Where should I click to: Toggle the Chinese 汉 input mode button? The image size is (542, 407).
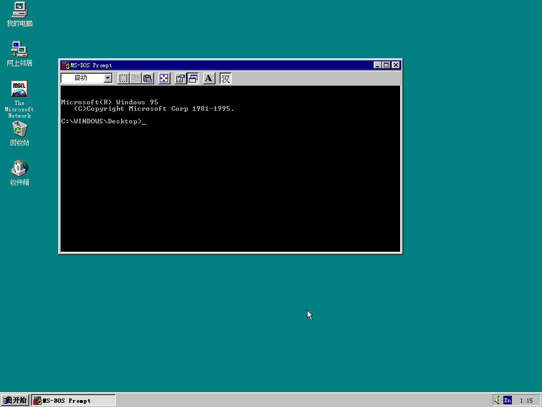225,78
